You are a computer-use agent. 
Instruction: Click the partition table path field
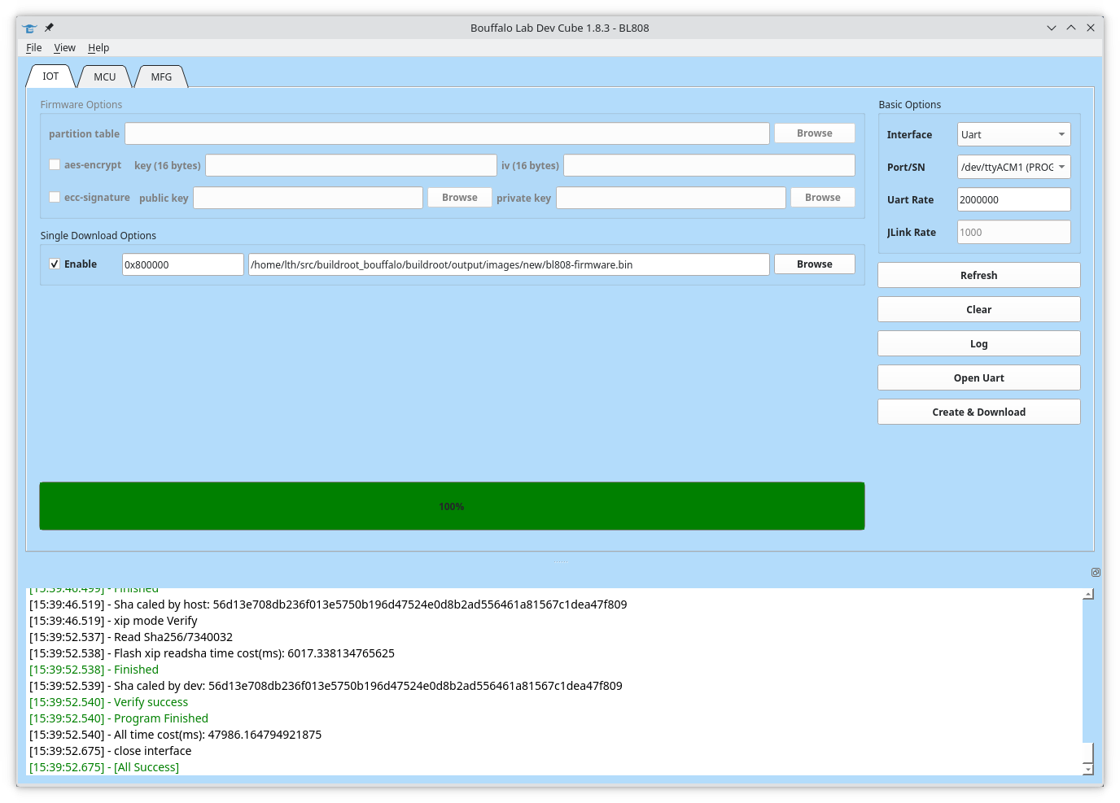(x=447, y=133)
